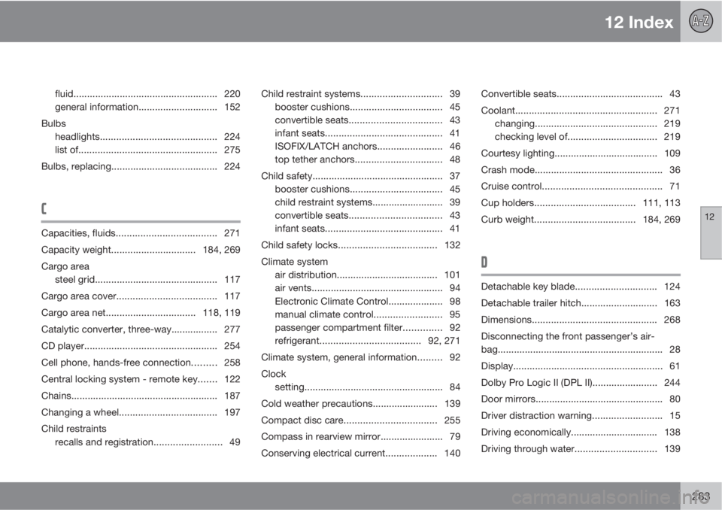Select 'Bulbs, replacing' index entry
This screenshot has height=510, width=722.
tap(141, 166)
